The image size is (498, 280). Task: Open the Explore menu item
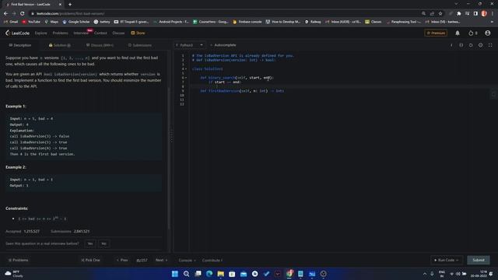(x=40, y=33)
